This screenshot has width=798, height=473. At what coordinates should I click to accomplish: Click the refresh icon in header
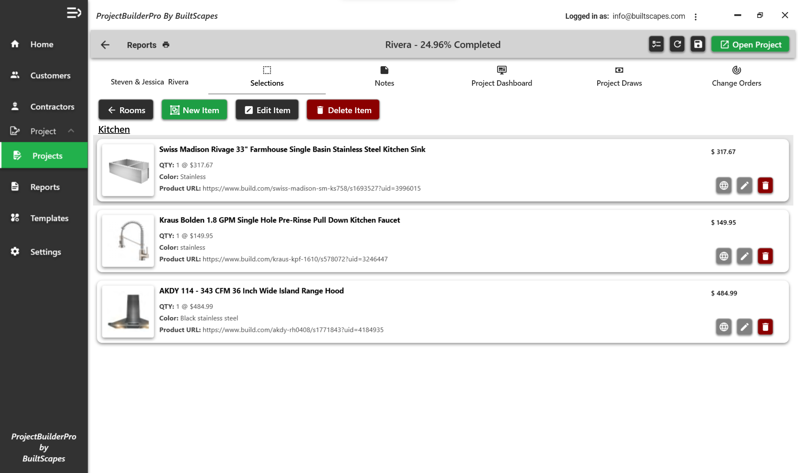click(x=677, y=45)
